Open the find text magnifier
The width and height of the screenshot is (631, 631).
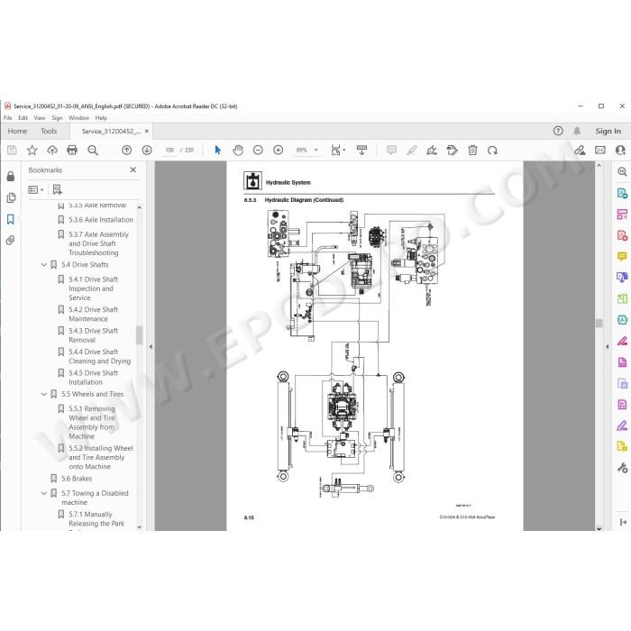tap(93, 151)
